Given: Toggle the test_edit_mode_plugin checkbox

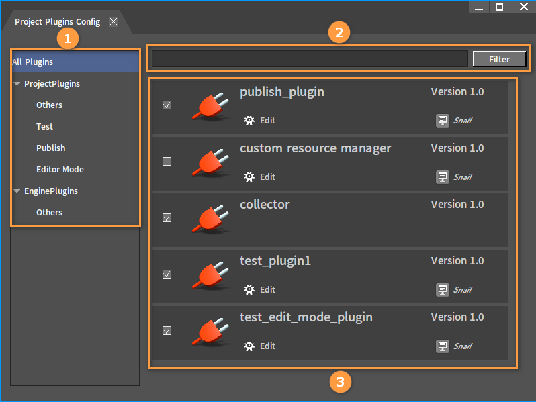Looking at the screenshot, I should (167, 331).
